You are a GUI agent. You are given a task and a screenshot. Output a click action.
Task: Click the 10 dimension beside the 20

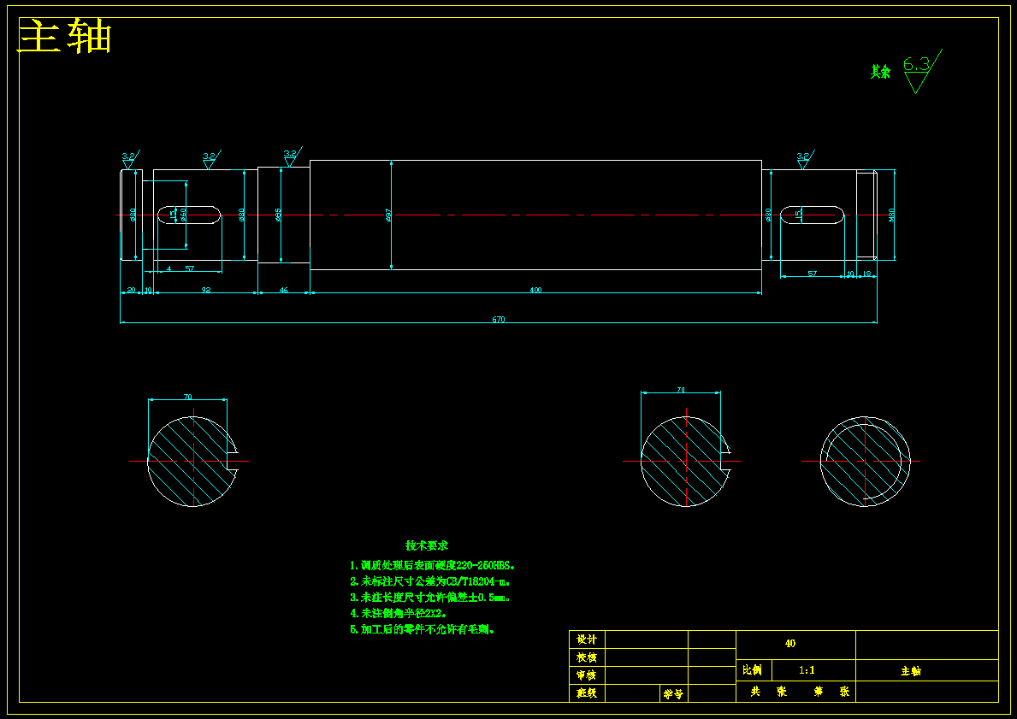pos(148,290)
